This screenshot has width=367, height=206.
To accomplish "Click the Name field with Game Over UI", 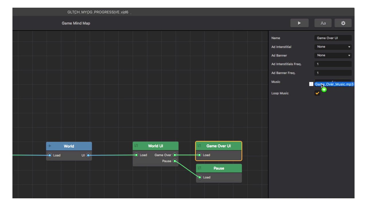I will tap(333, 38).
